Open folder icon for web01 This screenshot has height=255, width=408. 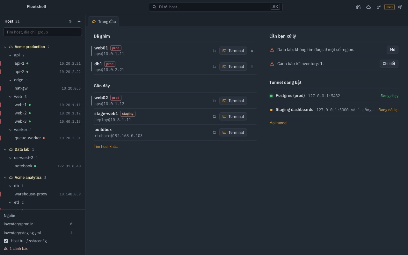pyautogui.click(x=215, y=51)
